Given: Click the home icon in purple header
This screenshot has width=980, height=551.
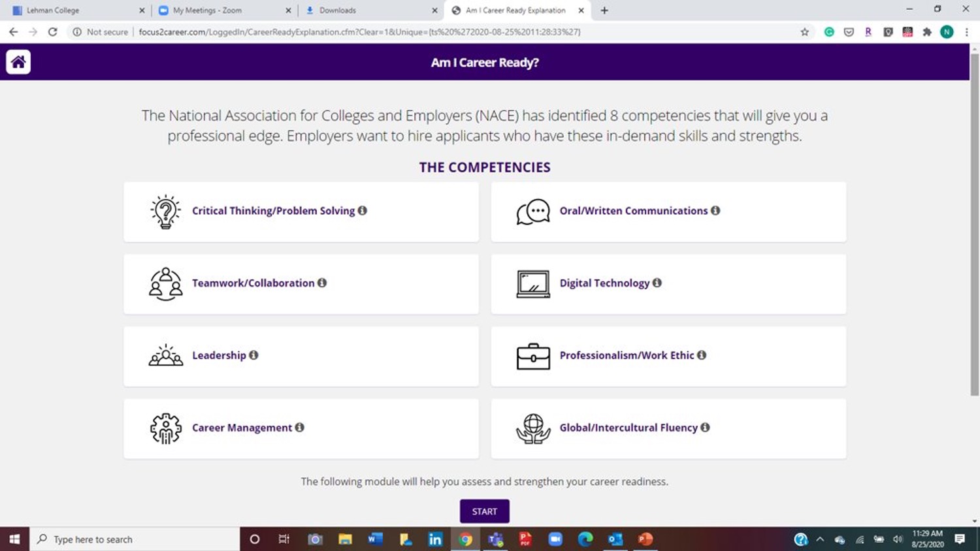Looking at the screenshot, I should tap(18, 62).
